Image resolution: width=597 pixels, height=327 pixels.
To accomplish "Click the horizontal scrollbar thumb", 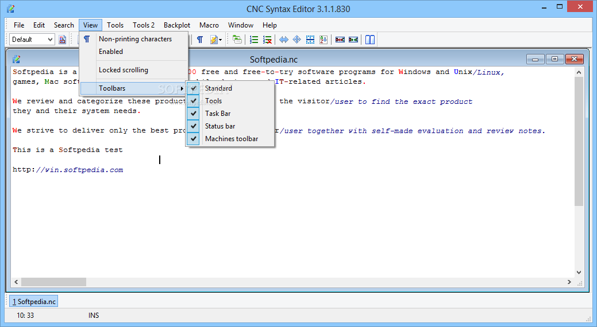I will (x=53, y=282).
